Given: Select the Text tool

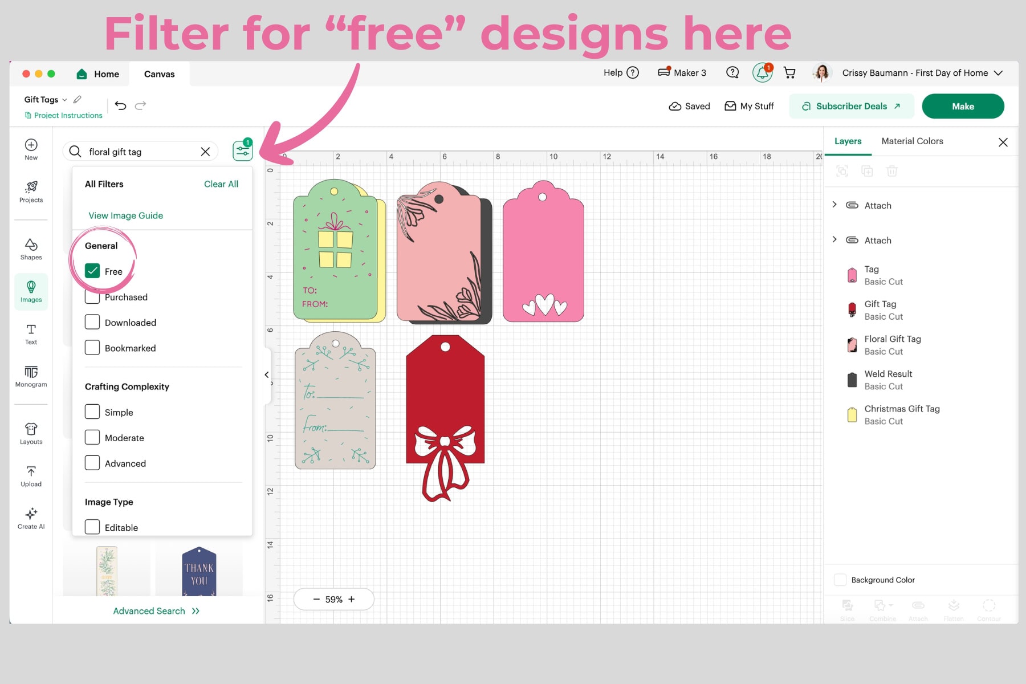Looking at the screenshot, I should [31, 335].
